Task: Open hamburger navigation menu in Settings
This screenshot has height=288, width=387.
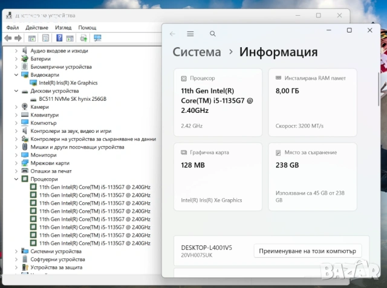Action: (x=190, y=34)
